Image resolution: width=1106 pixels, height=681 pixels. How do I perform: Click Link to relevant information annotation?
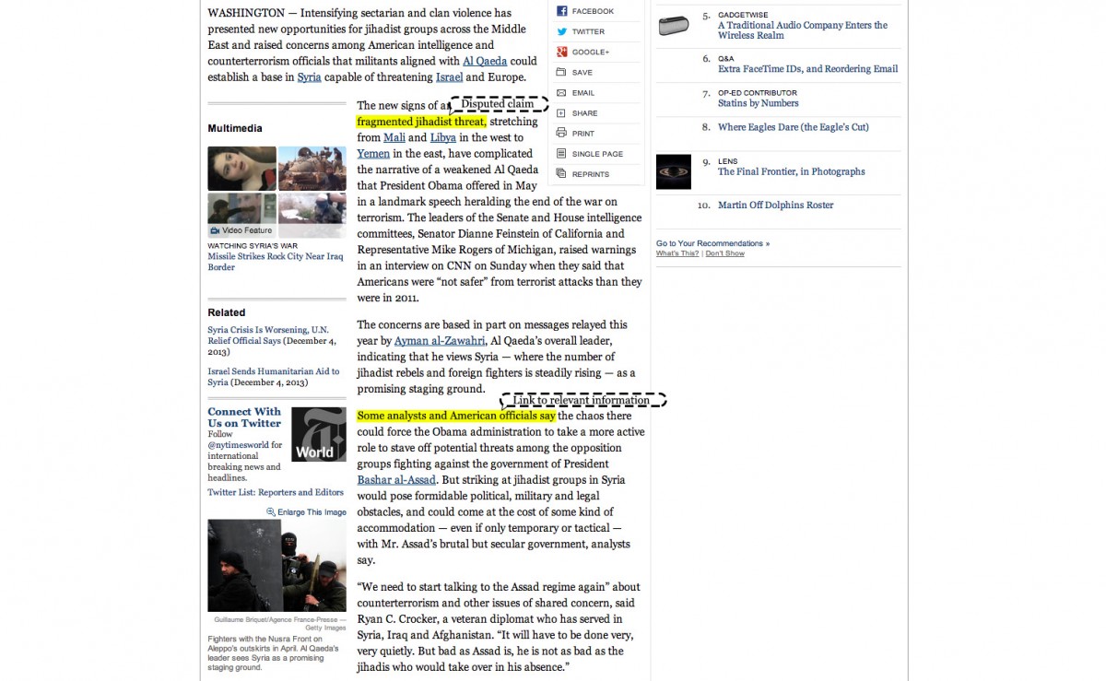pyautogui.click(x=582, y=400)
